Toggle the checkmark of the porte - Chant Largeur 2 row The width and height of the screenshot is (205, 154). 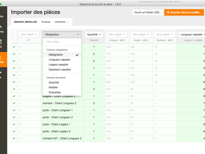click(x=14, y=131)
